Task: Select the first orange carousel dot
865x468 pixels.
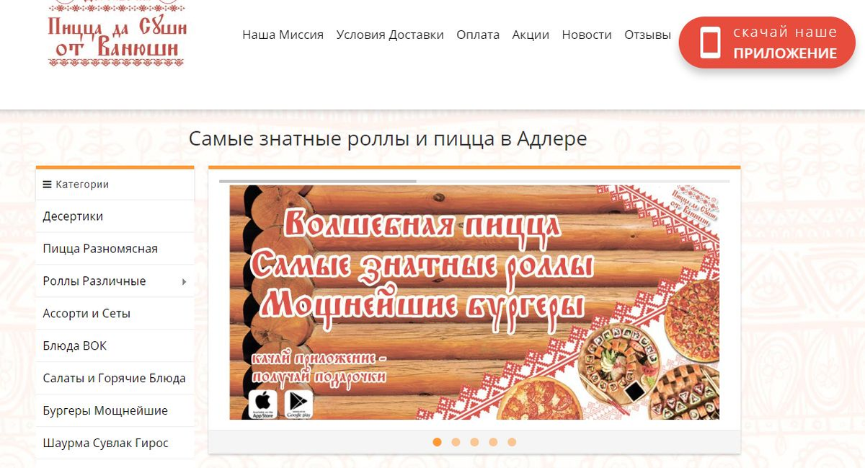Action: pos(437,442)
